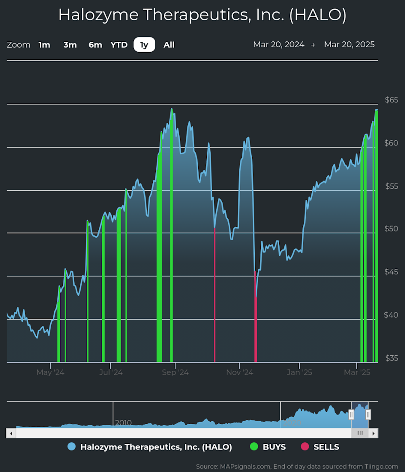Image resolution: width=405 pixels, height=472 pixels.
Task: Click the blue HALO legend dot
Action: click(x=72, y=447)
